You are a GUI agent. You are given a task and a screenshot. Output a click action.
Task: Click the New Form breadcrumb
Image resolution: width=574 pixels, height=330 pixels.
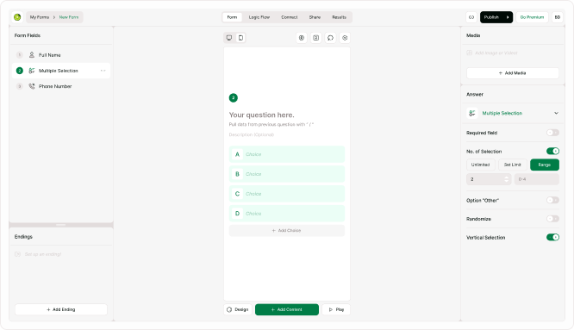[69, 17]
